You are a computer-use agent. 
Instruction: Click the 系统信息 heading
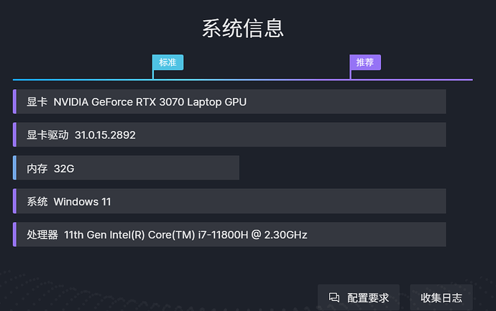coord(243,28)
